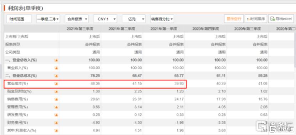
Task: Click the 财务费用(%) row label
Action: click(17, 123)
